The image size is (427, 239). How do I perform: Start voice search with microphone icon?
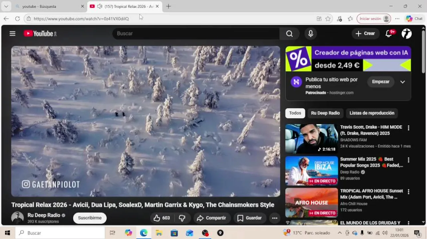click(311, 34)
